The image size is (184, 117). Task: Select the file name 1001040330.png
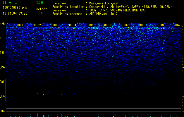[x=15, y=8]
